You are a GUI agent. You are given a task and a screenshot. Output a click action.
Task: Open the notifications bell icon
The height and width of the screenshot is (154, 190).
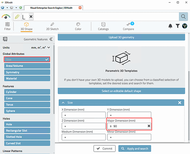tap(170, 26)
